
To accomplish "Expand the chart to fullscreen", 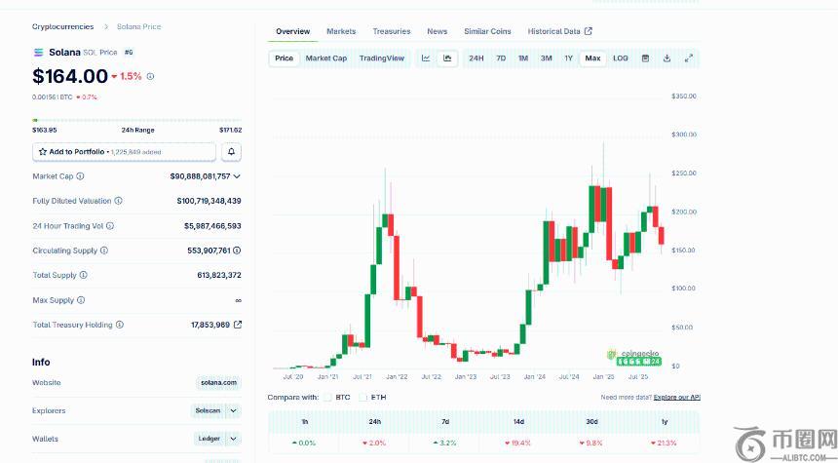I will pyautogui.click(x=689, y=58).
